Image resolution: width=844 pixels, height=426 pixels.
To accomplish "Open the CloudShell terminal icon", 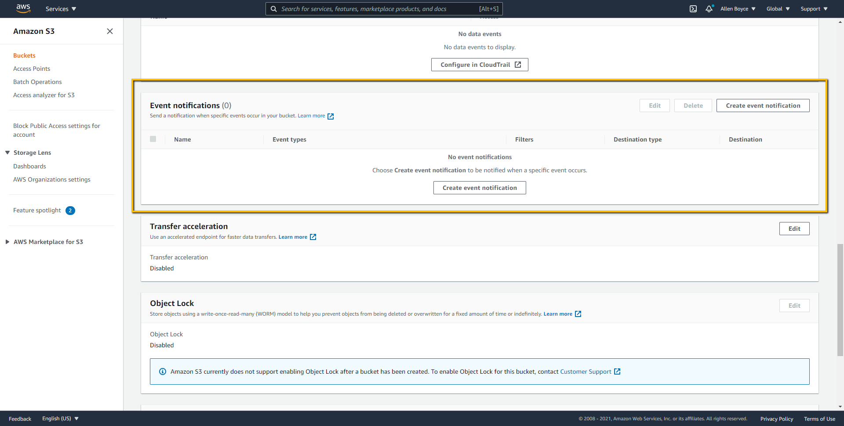I will [693, 9].
